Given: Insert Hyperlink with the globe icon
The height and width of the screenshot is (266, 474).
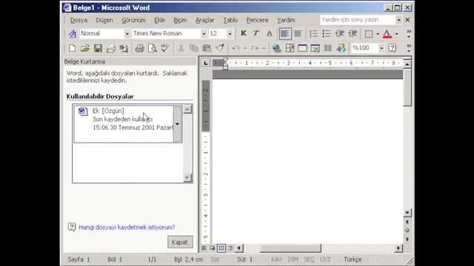Looking at the screenshot, I should [276, 48].
